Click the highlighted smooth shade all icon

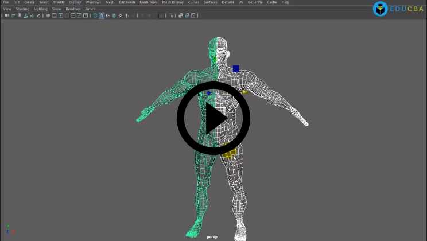click(102, 15)
